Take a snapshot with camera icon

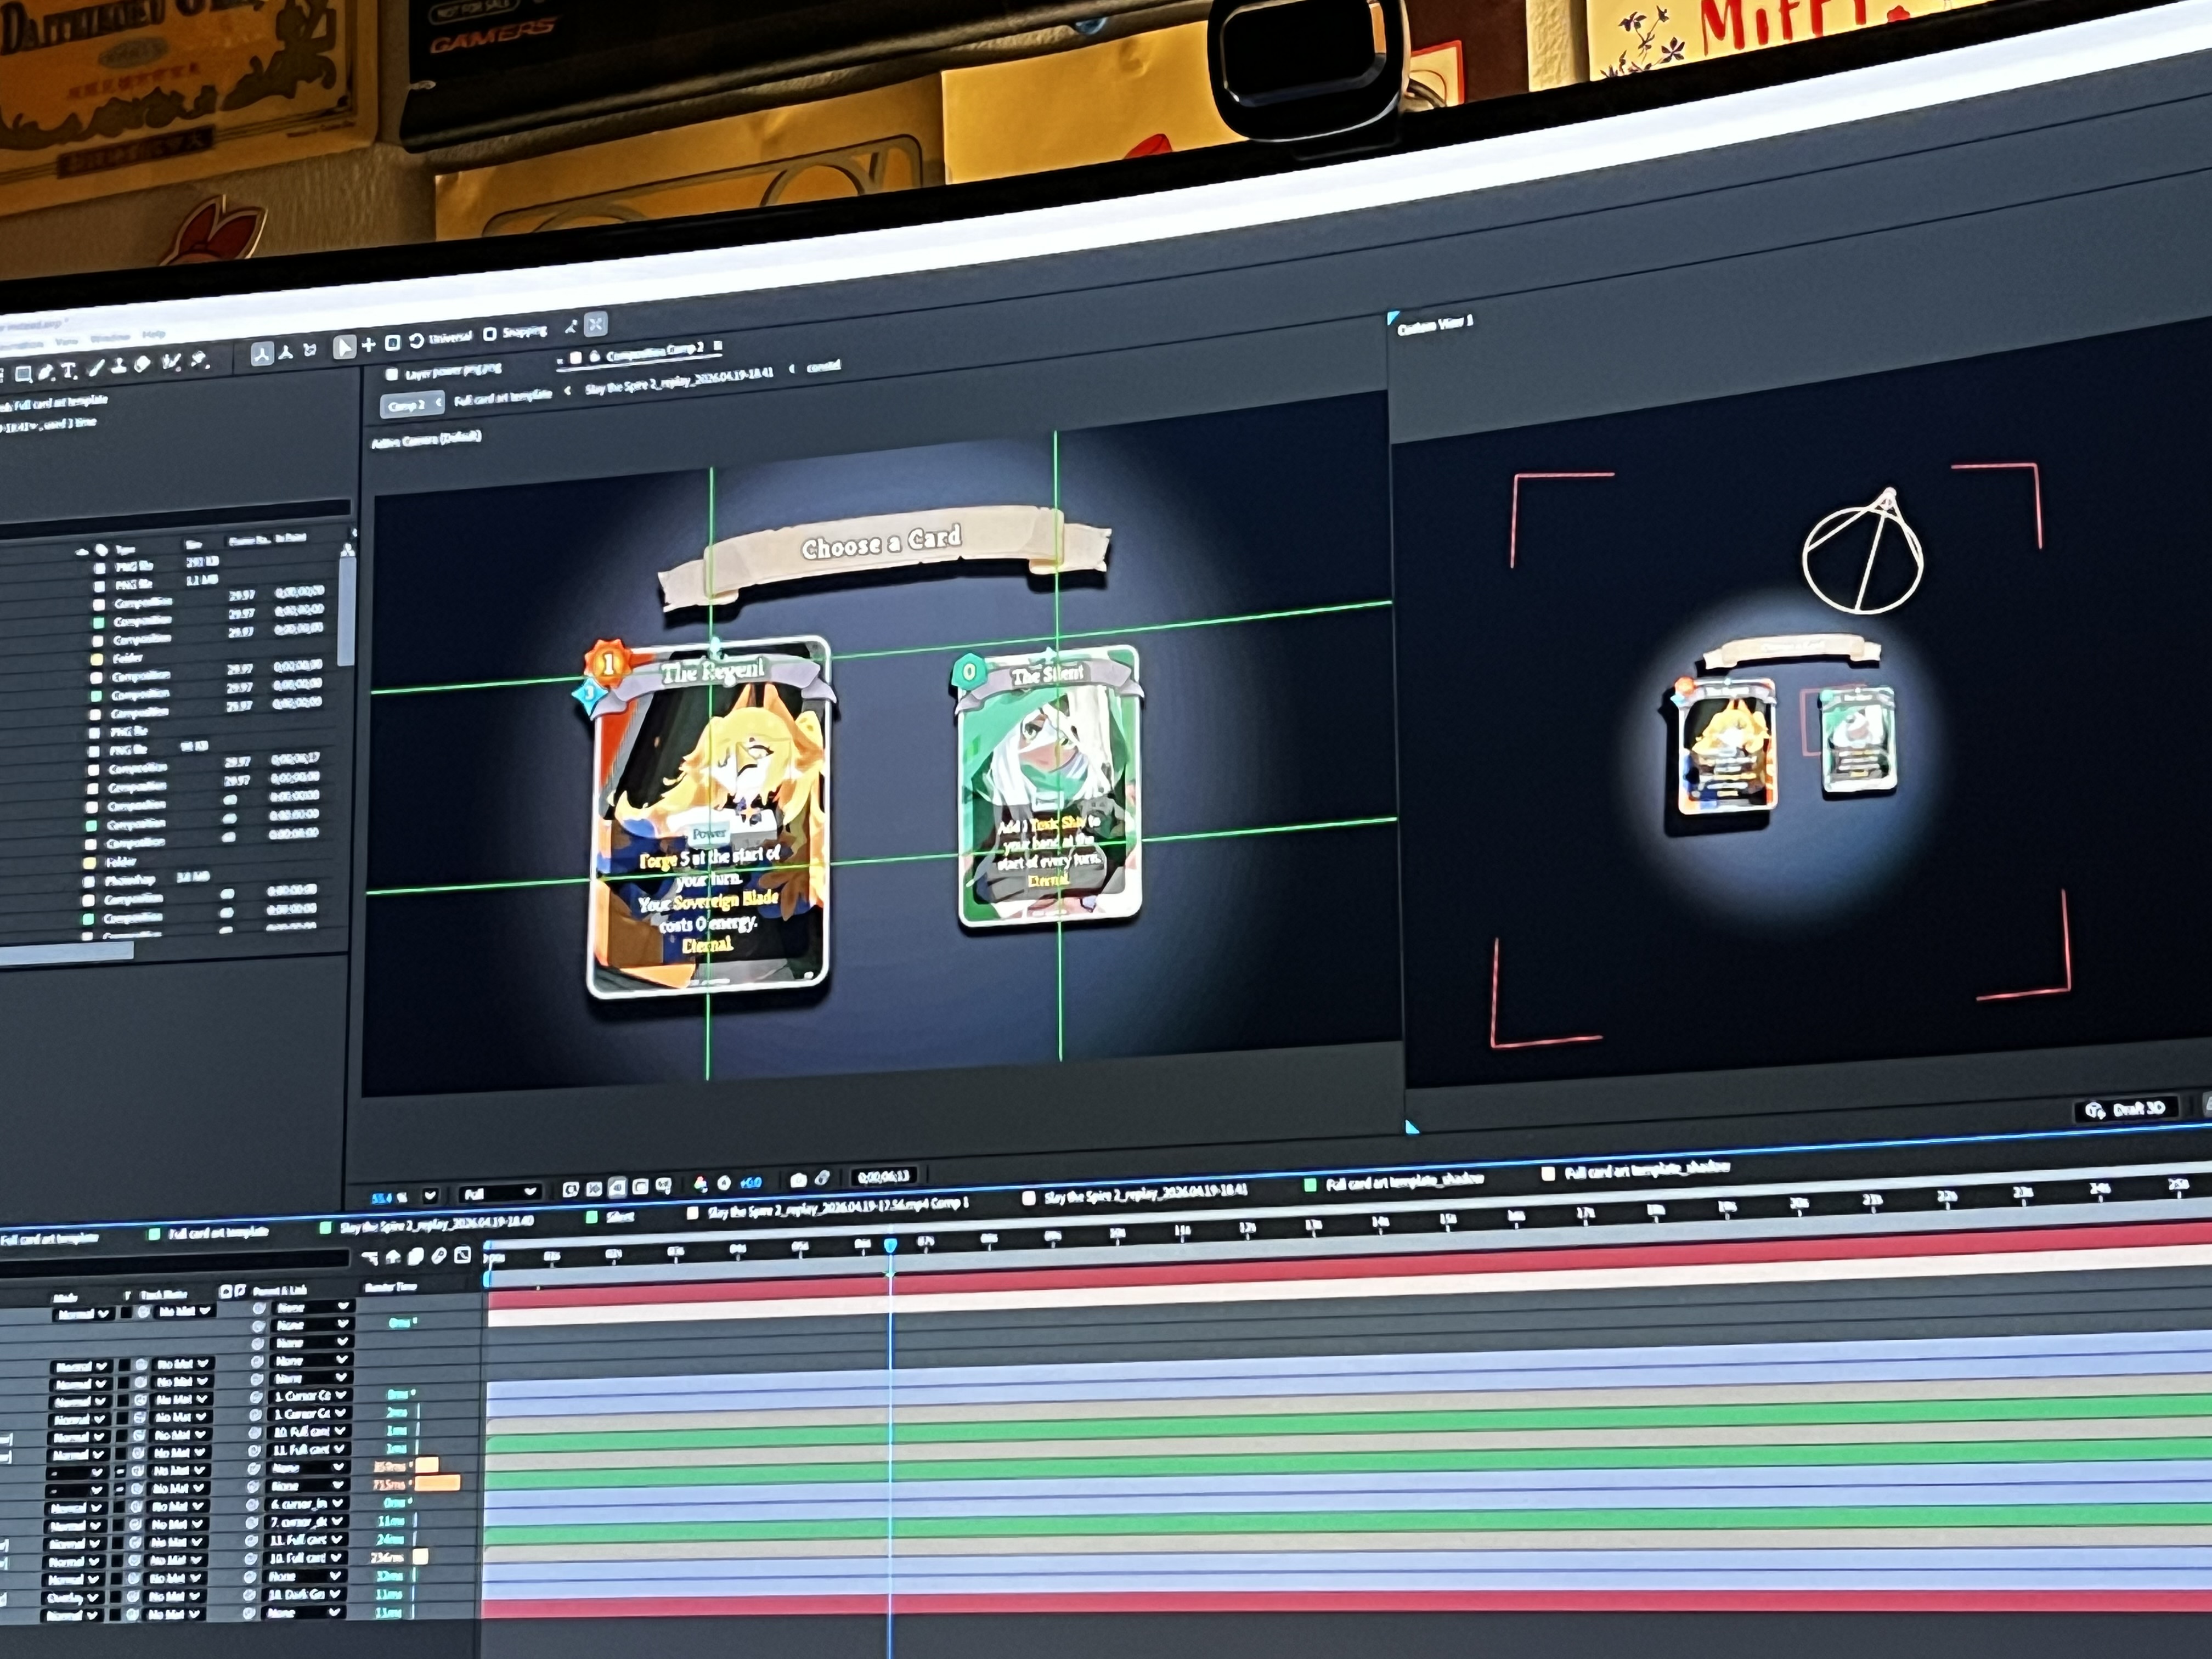coord(798,1180)
